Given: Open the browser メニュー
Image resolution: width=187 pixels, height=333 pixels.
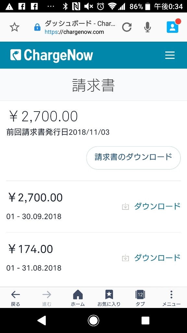Looking at the screenshot, I should pyautogui.click(x=171, y=298).
